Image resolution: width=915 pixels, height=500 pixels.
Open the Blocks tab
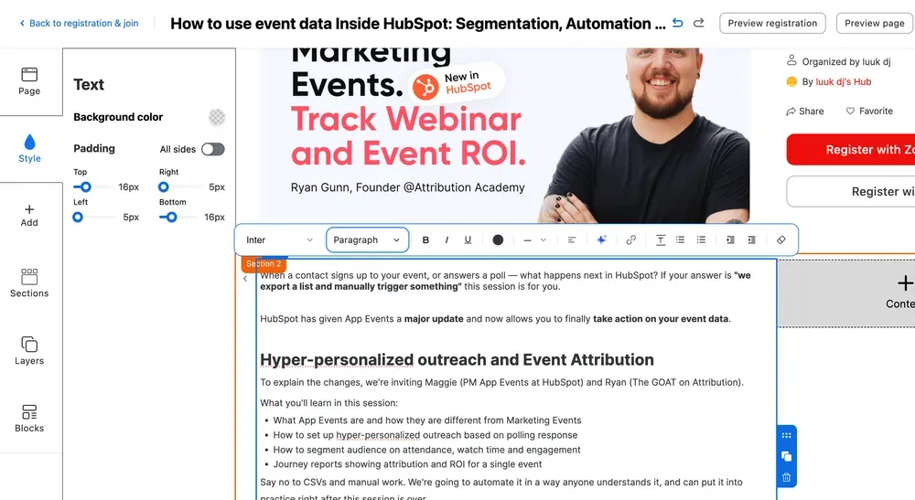29,419
